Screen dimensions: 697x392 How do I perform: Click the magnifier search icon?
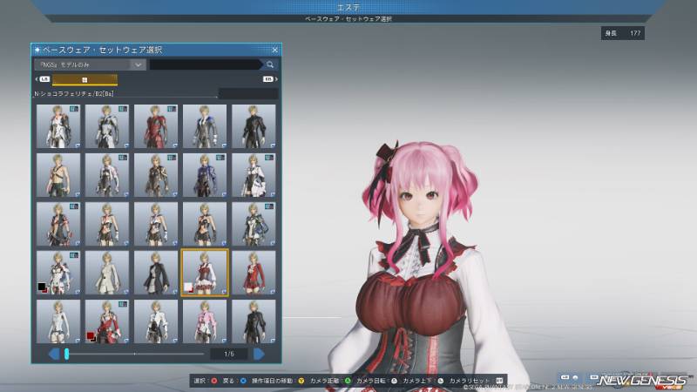pyautogui.click(x=270, y=64)
